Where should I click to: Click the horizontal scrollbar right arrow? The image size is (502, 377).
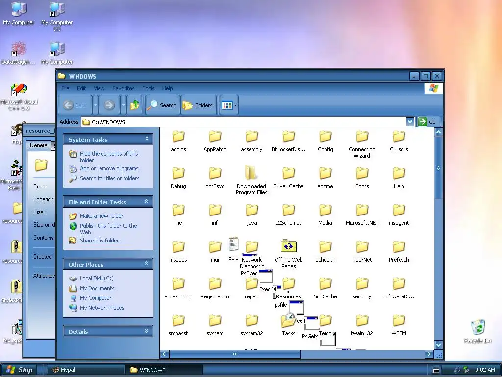429,354
